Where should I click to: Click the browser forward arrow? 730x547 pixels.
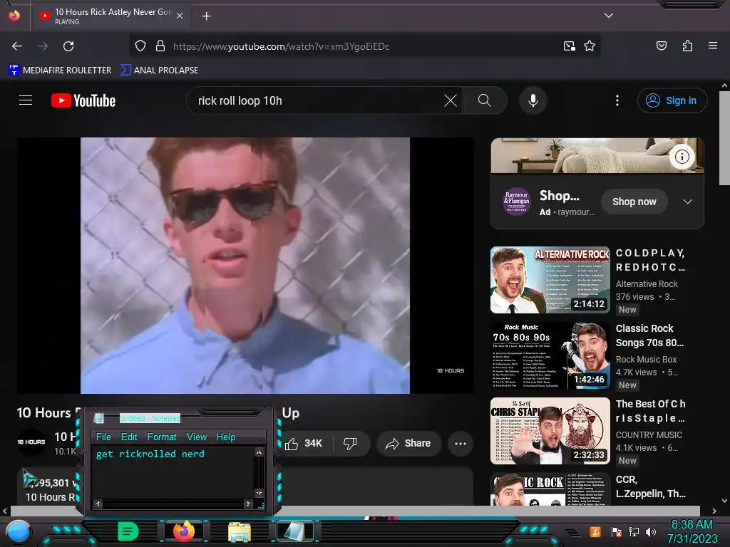(43, 46)
